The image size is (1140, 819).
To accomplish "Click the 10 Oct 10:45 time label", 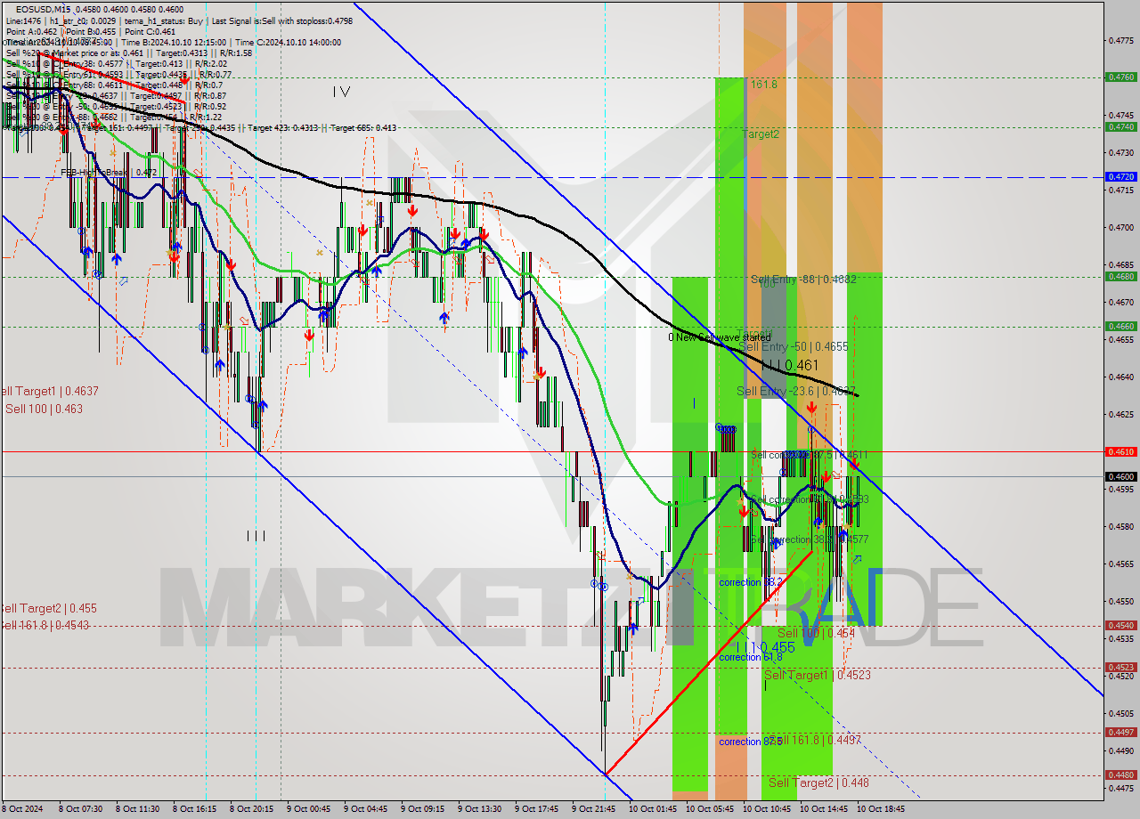I will pos(768,809).
